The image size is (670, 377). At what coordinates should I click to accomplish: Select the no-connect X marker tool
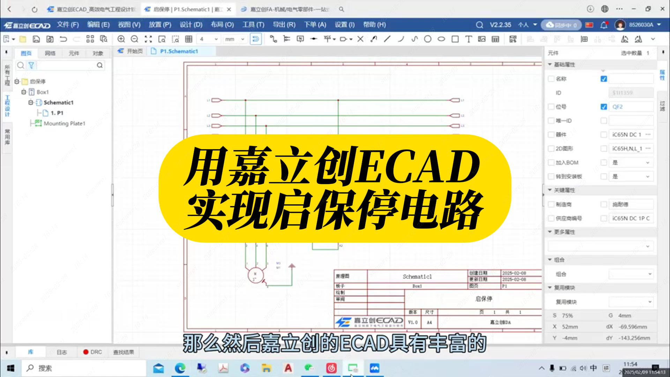point(360,39)
